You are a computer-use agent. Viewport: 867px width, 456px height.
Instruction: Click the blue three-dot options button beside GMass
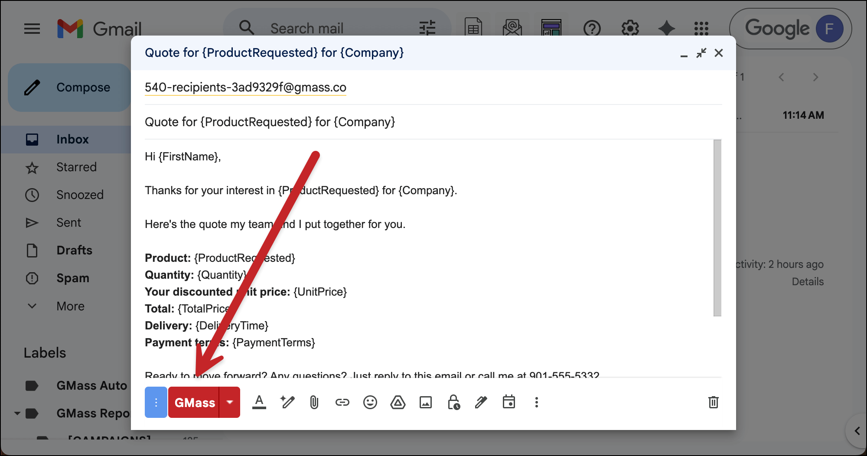point(156,403)
